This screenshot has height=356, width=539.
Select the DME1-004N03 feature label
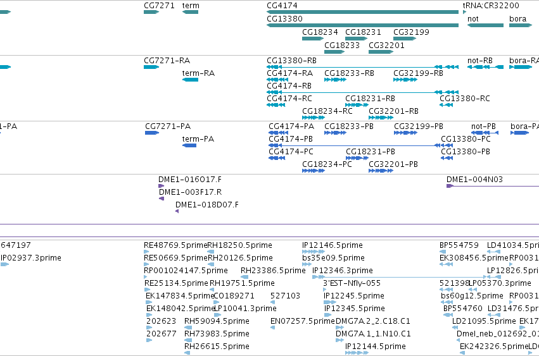[475, 180]
